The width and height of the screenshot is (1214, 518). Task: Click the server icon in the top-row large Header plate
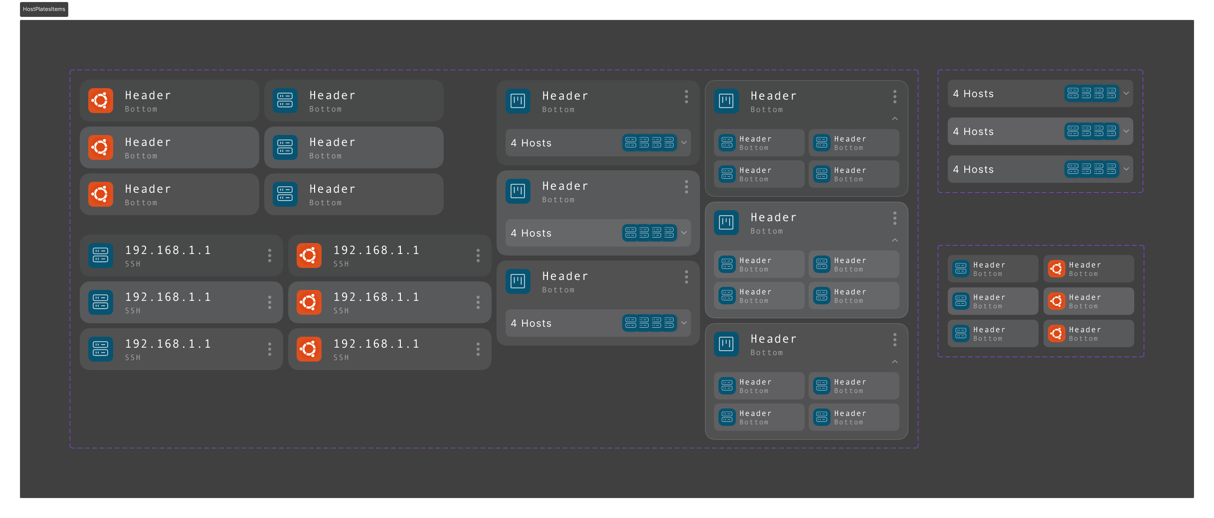pos(285,101)
